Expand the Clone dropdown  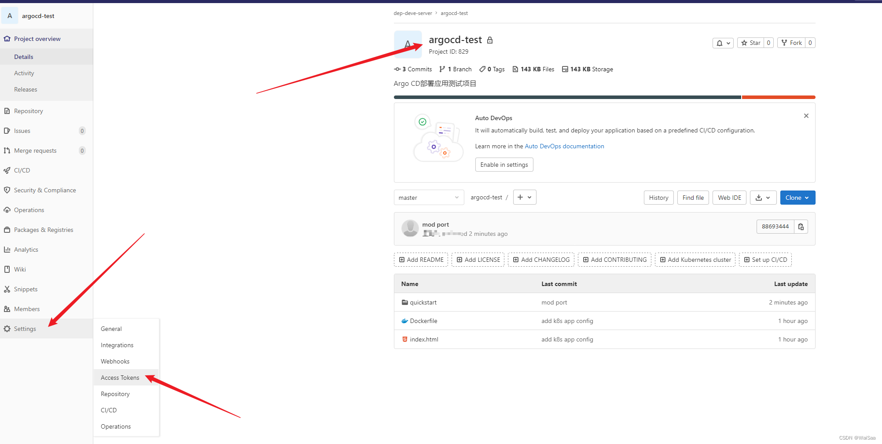[797, 198]
